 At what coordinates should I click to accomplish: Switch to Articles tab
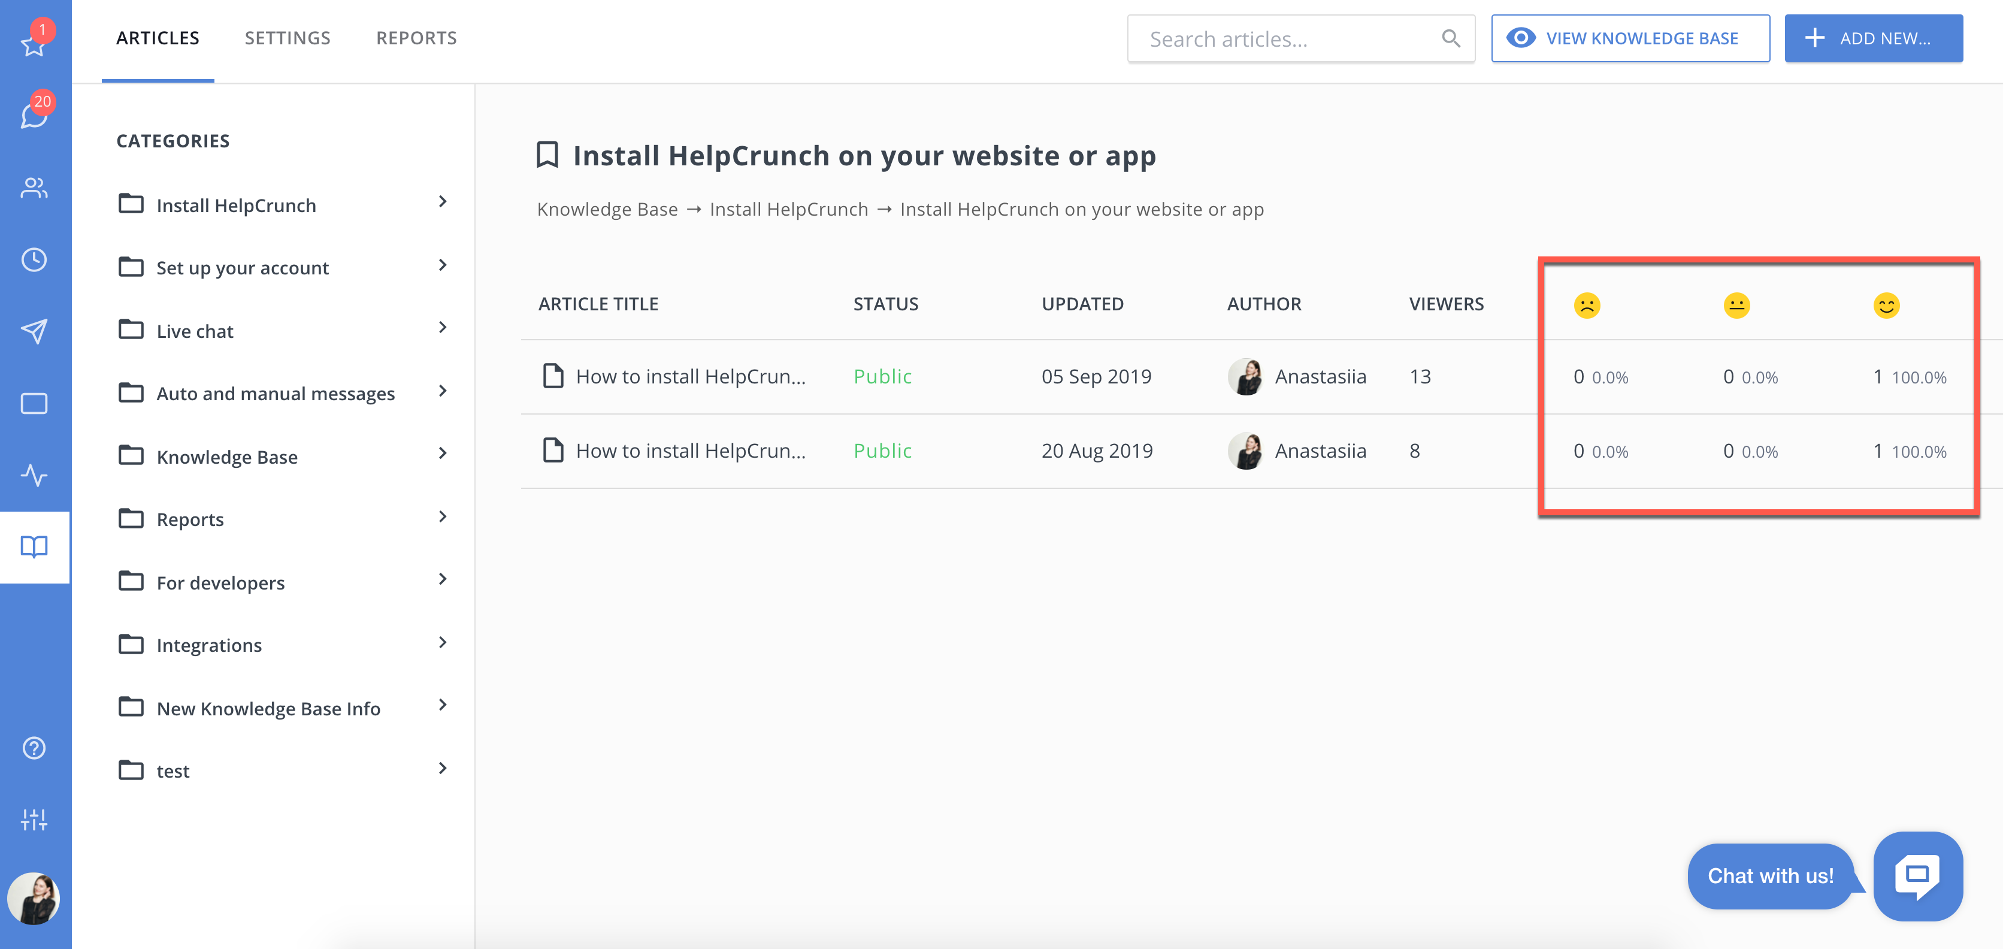158,38
